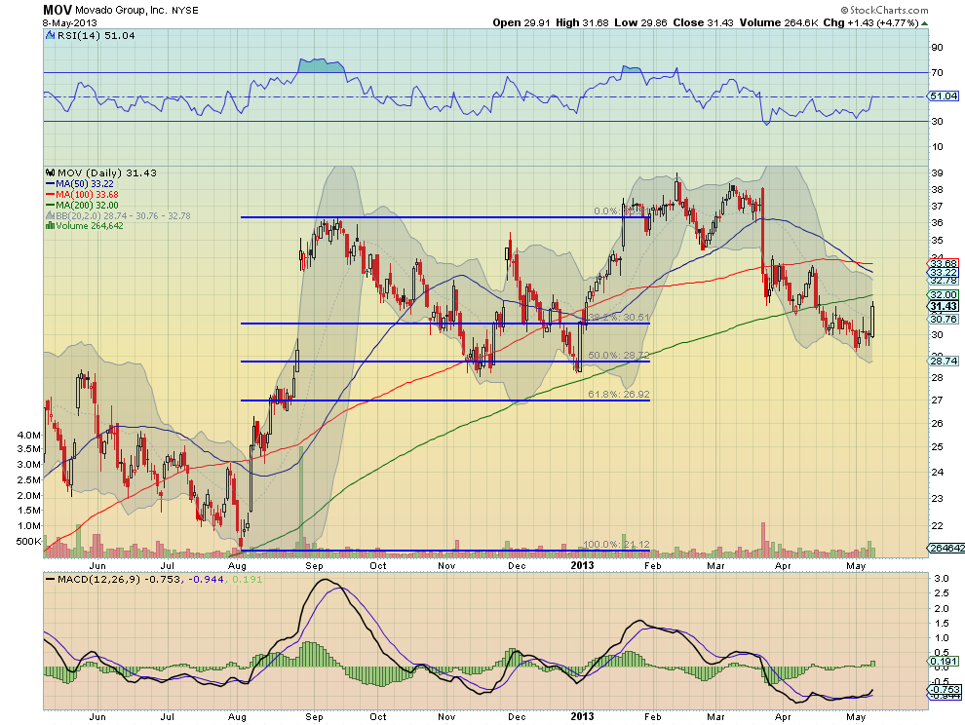The image size is (965, 725).
Task: Click the 61.8%: 26.92 Fibonacci label
Action: (x=619, y=394)
